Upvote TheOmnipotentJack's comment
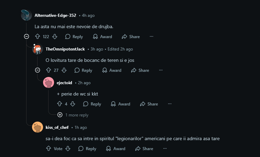260x157 pixels. pyautogui.click(x=49, y=70)
